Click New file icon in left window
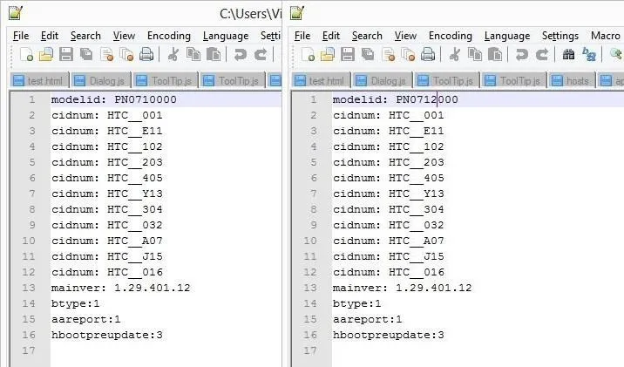624x367 pixels. click(x=26, y=54)
